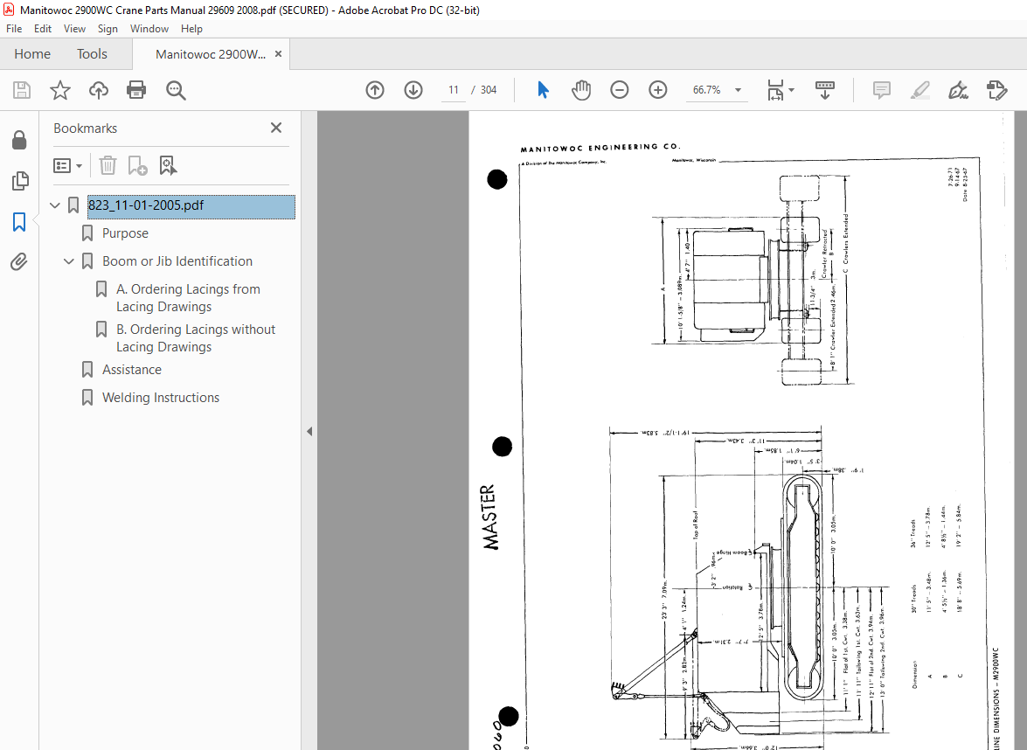Open the Sign menu

[x=108, y=29]
